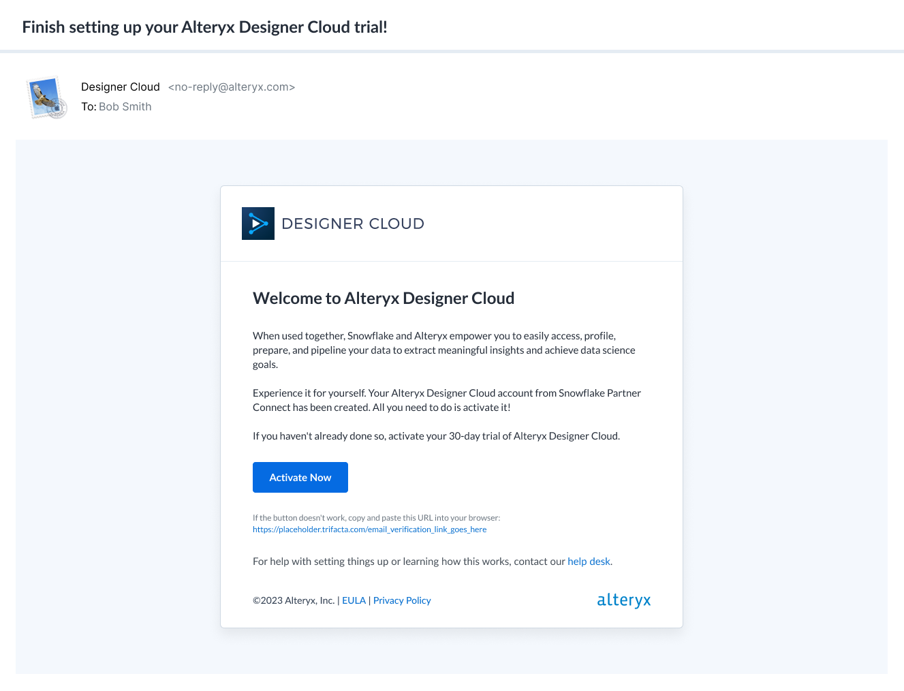
Task: Open the email verification URL link
Action: (369, 529)
